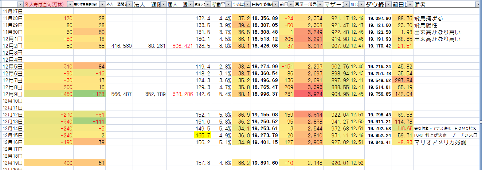Open the 備考 column filter dropdown
Viewport: 482px width, 170px height.
point(478,5)
